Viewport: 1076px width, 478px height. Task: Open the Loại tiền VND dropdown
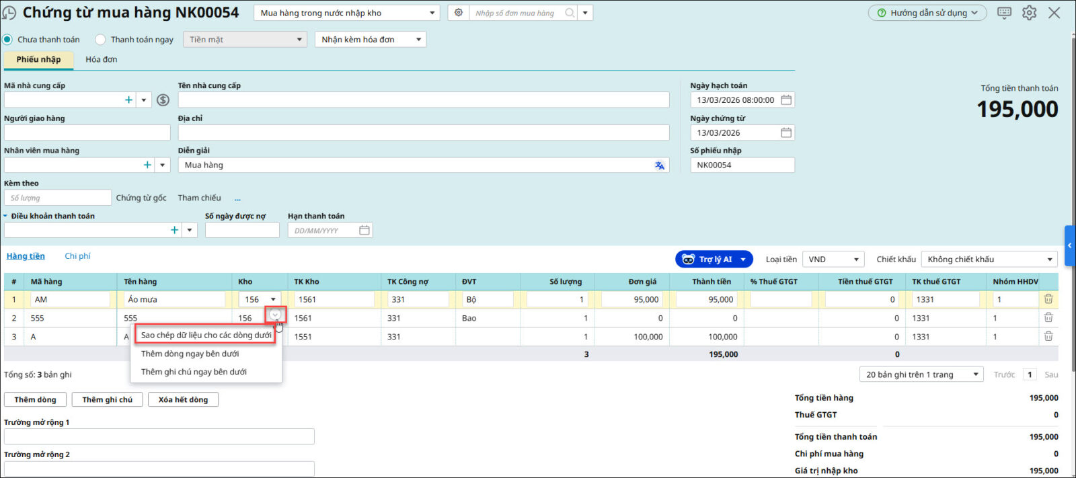(856, 260)
